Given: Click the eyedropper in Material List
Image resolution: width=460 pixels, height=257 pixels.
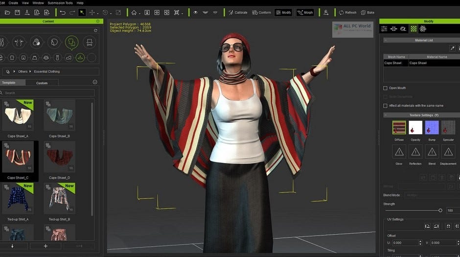Looking at the screenshot, I should (452, 48).
